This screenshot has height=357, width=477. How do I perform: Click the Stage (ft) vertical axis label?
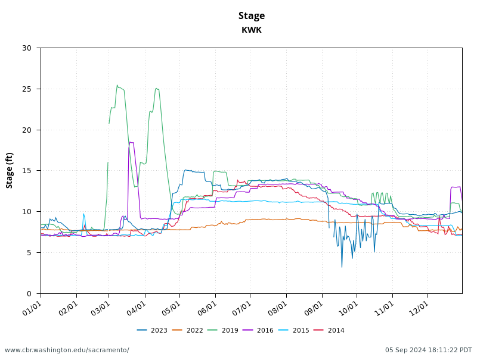pos(9,170)
